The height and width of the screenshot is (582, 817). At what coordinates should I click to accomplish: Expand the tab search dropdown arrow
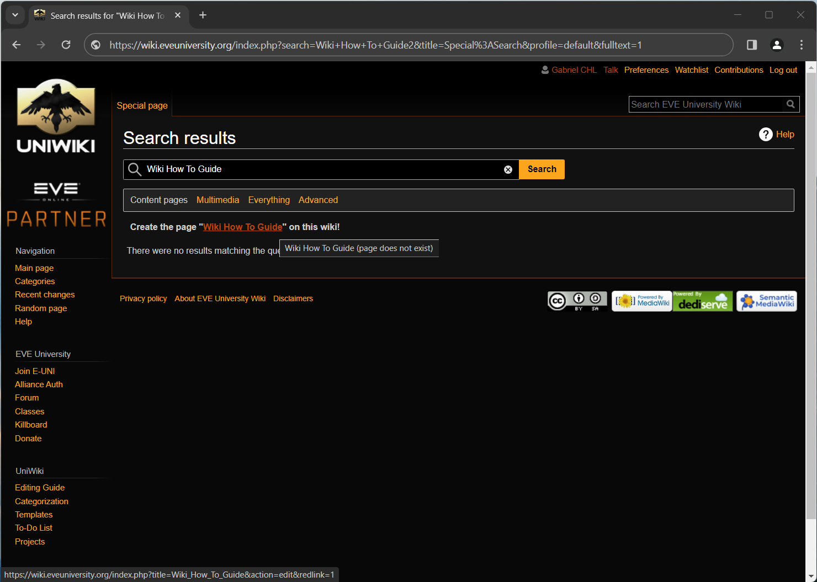(x=15, y=15)
